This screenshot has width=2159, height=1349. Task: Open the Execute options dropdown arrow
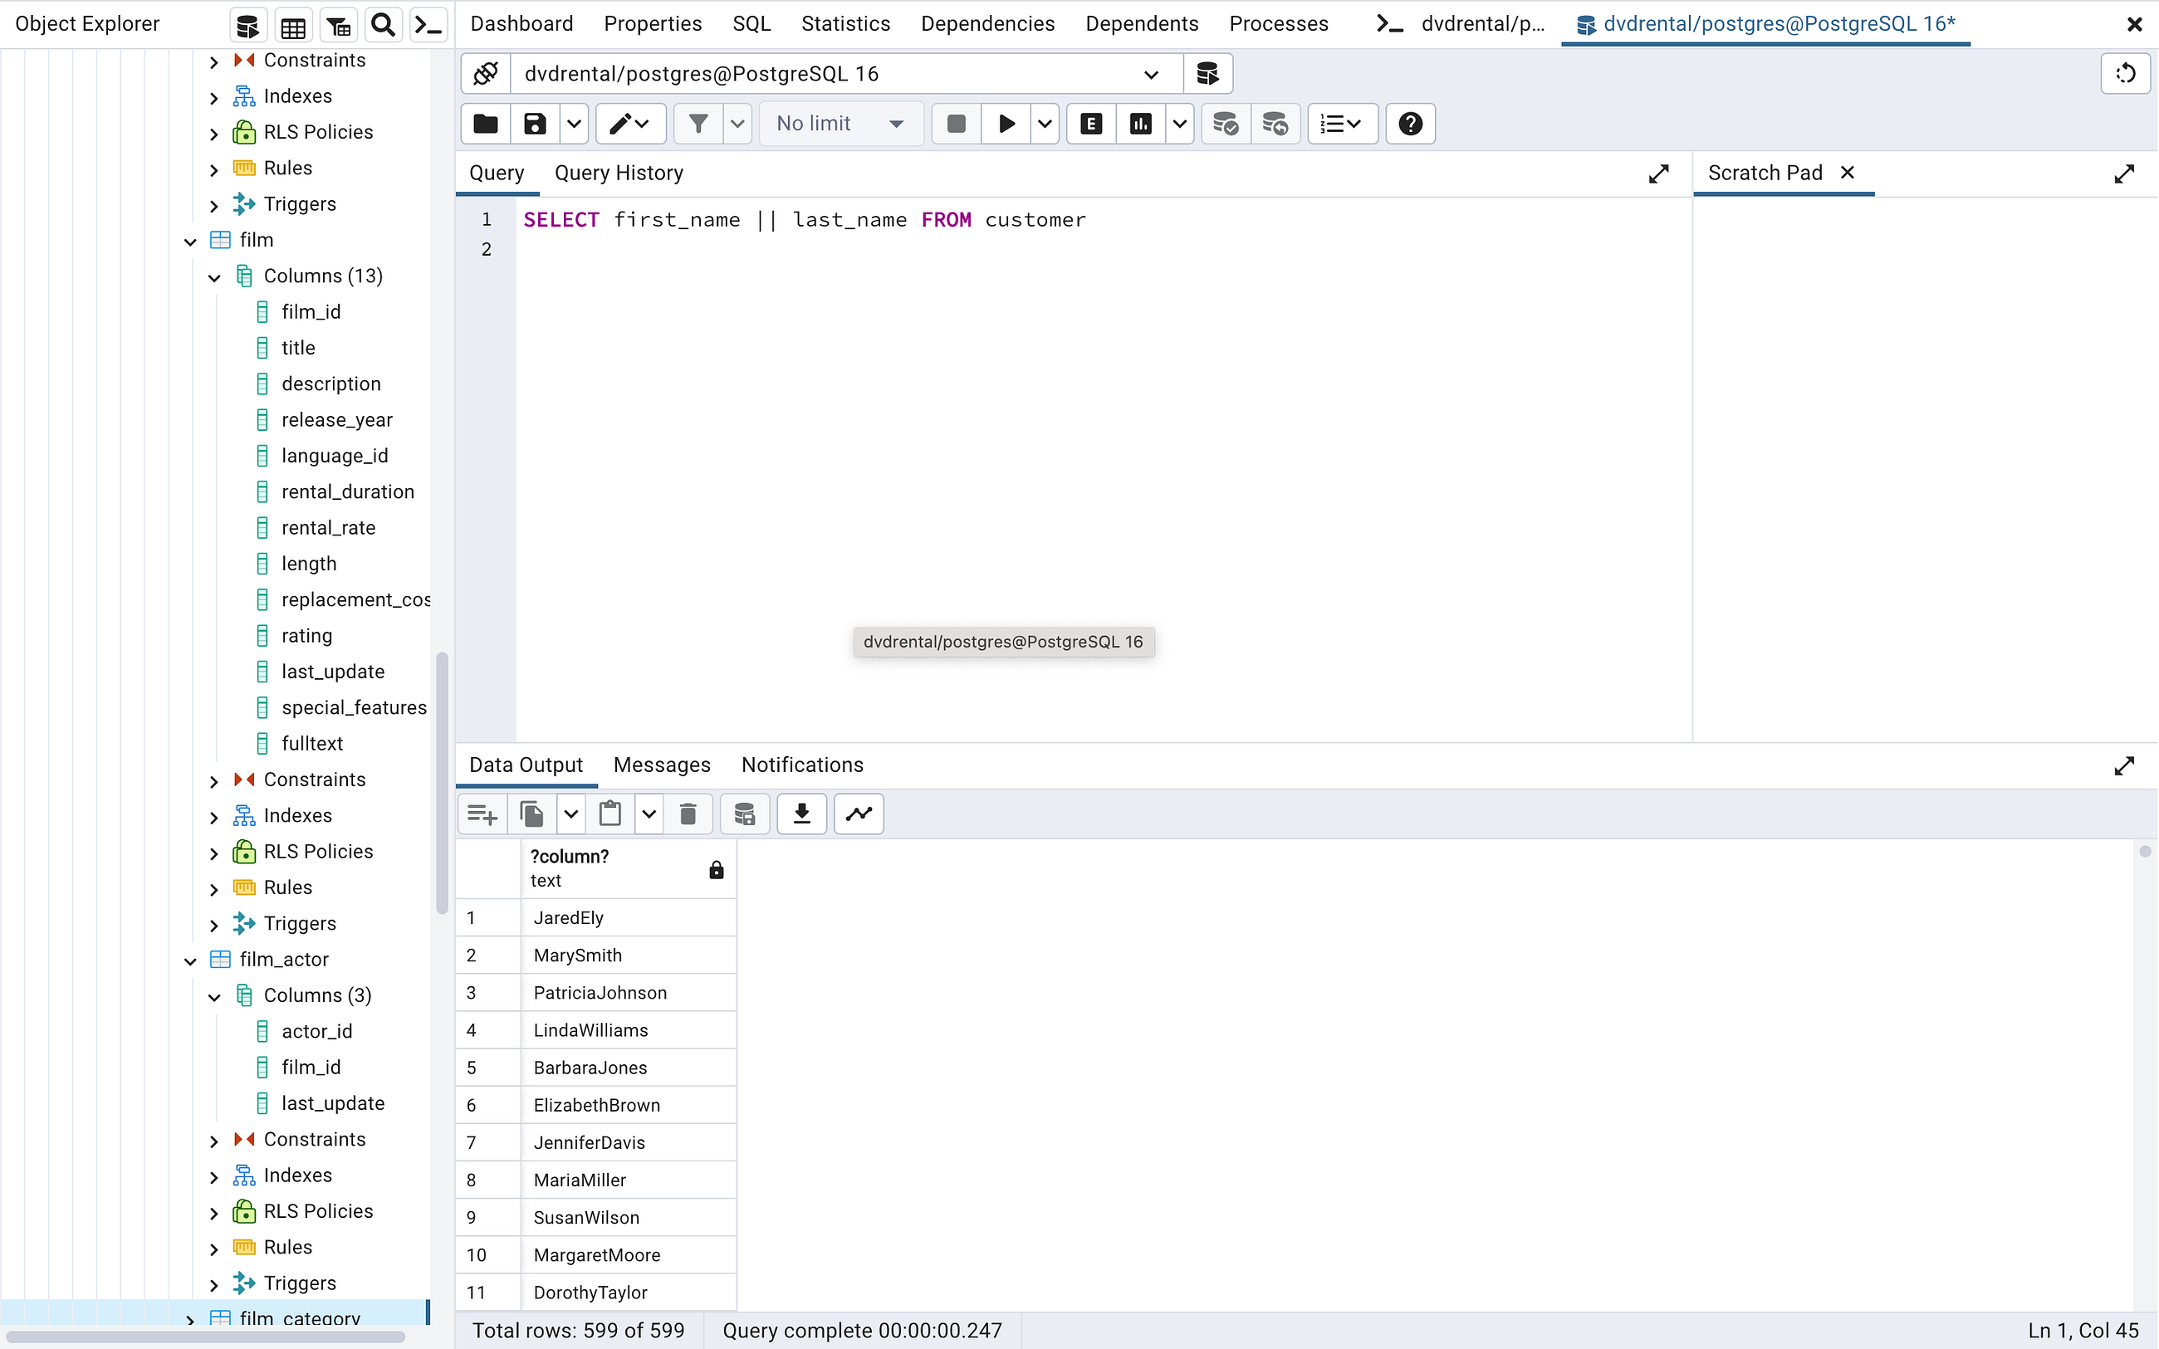point(1045,123)
